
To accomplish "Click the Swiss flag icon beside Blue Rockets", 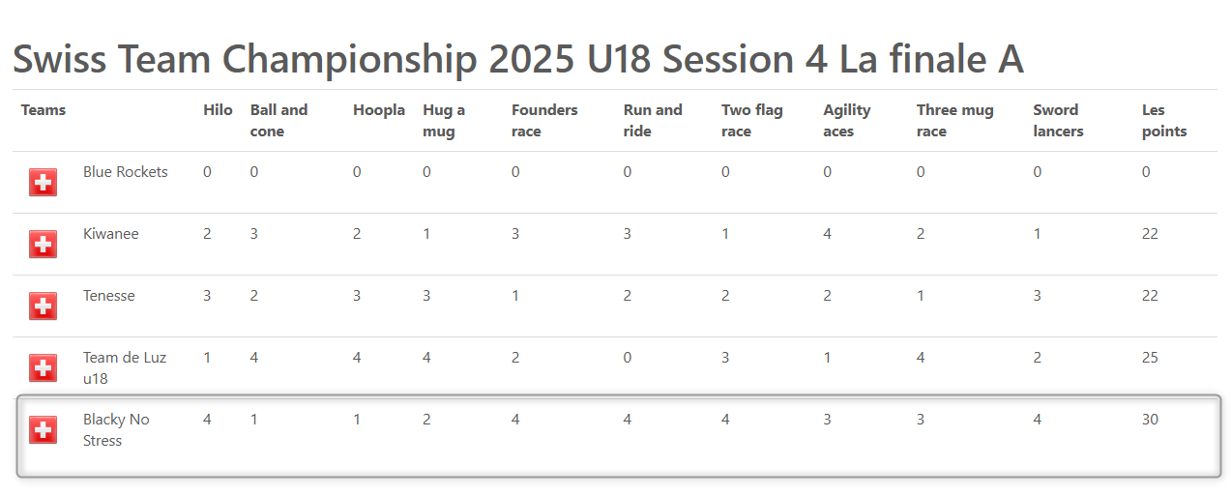I will point(43,182).
